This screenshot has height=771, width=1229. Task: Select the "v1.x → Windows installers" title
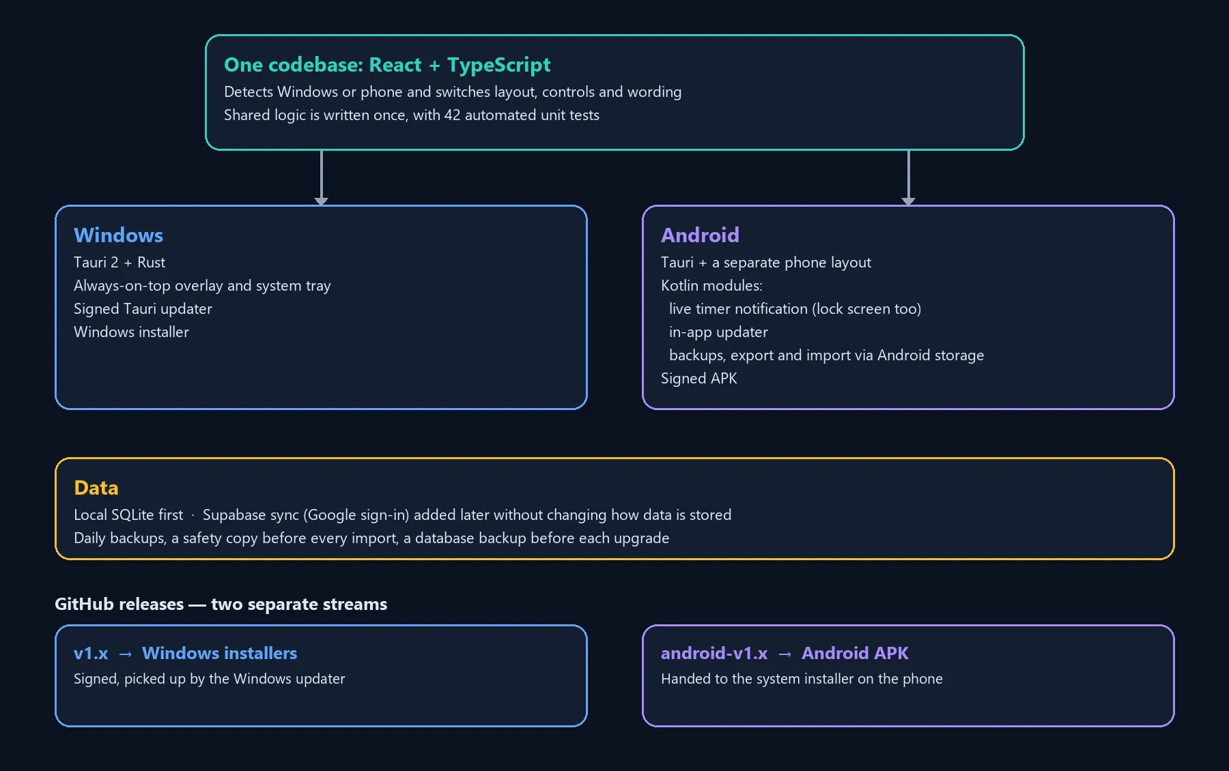(185, 654)
